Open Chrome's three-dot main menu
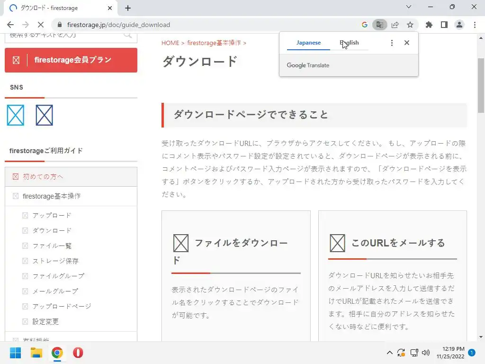 [475, 25]
